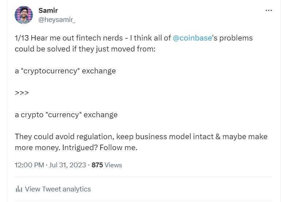Open the three-dot more options menu
281x202 pixels.
point(269,10)
